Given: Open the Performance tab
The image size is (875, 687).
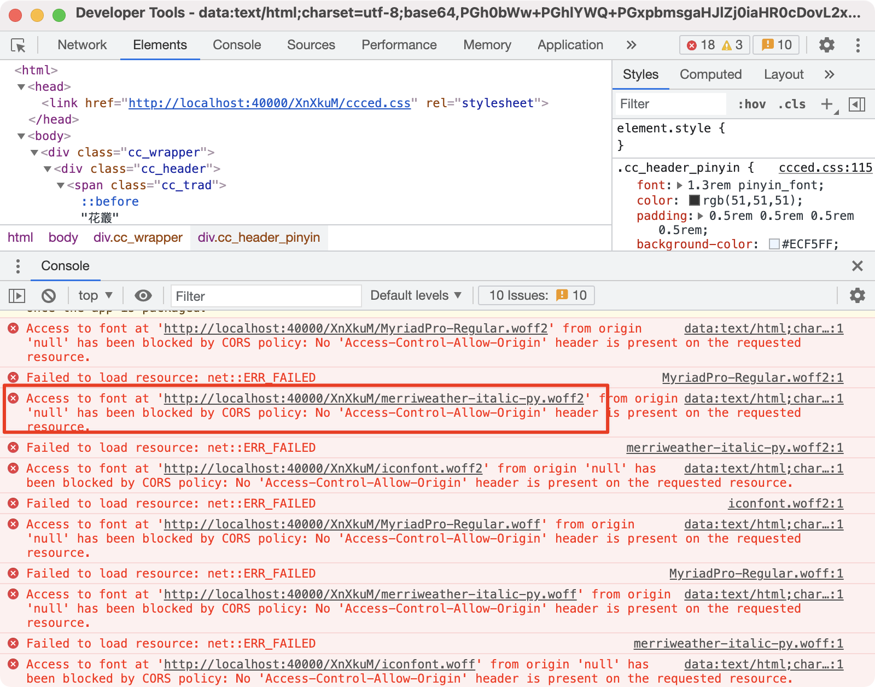Looking at the screenshot, I should (399, 45).
